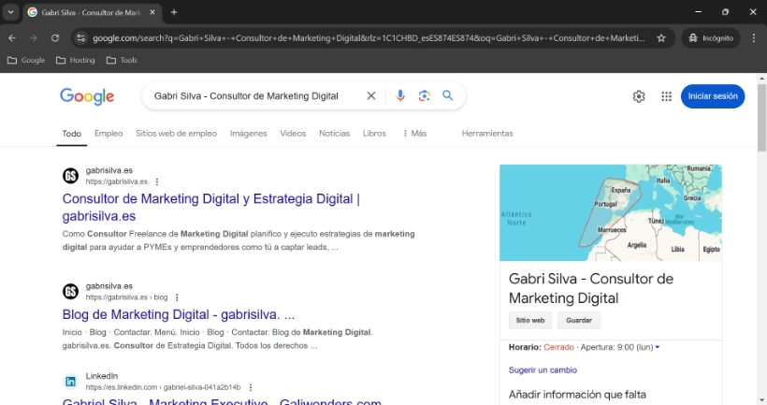The width and height of the screenshot is (767, 405).
Task: Click the Iniciar sesión button
Action: click(713, 96)
